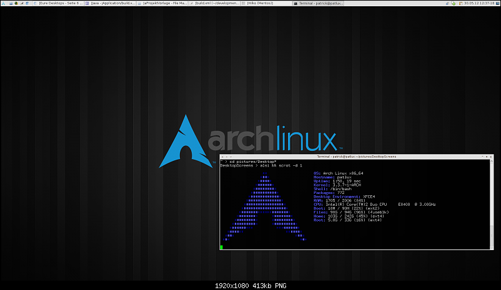Click 'alsi && scrot -d 1' command
Image resolution: width=501 pixels, height=290 pixels.
click(281, 165)
